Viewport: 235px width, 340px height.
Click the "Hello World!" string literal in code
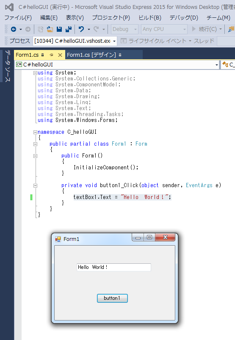pyautogui.click(x=144, y=197)
